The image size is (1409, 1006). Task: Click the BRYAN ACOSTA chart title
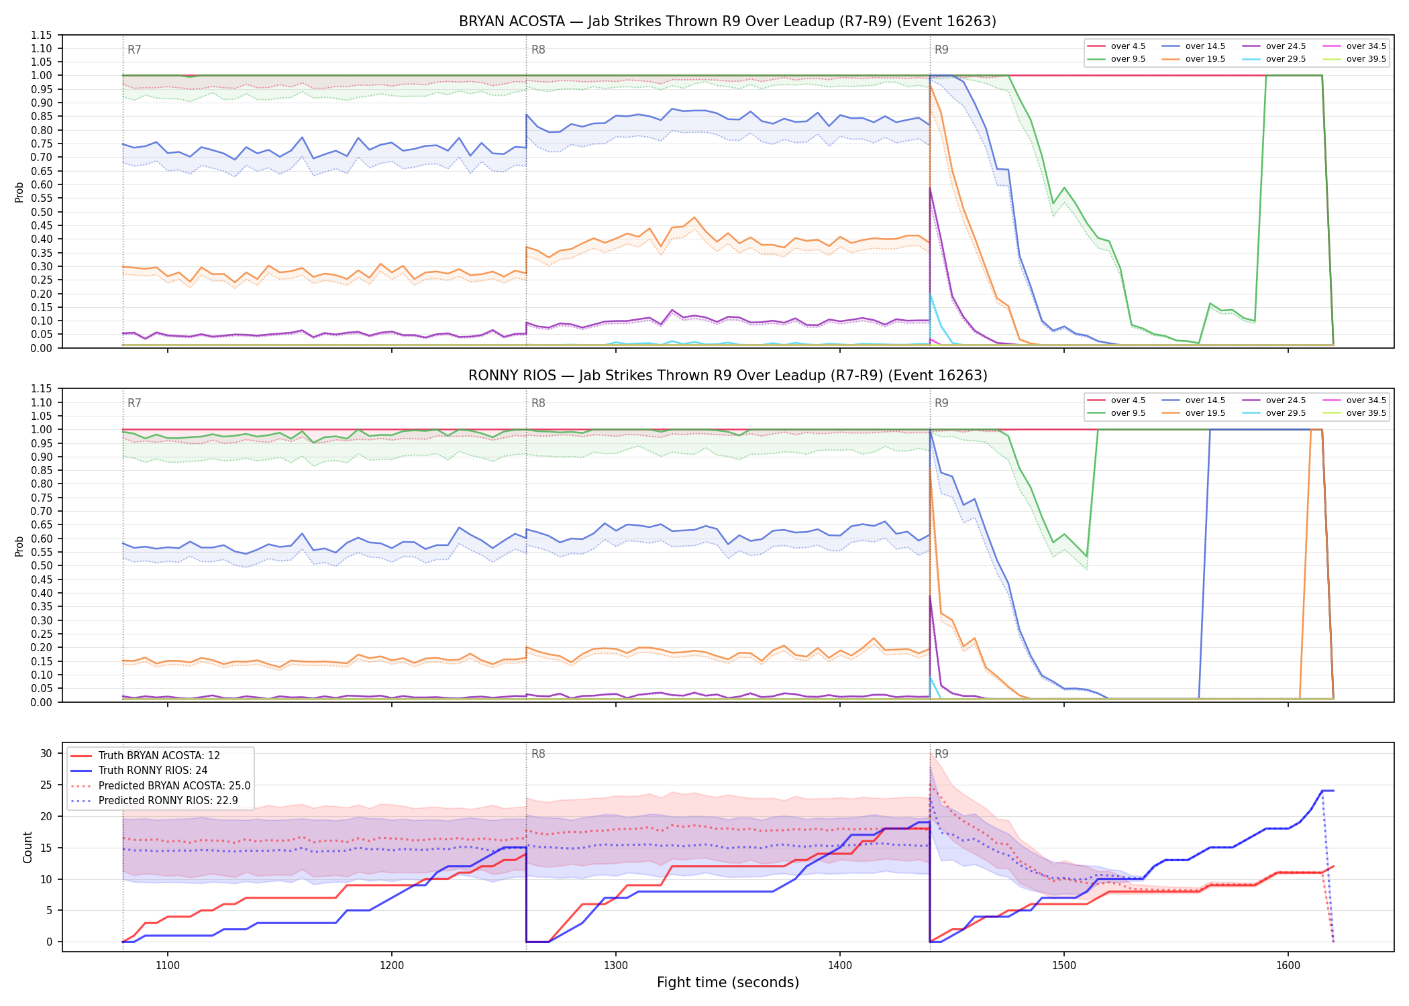click(727, 21)
